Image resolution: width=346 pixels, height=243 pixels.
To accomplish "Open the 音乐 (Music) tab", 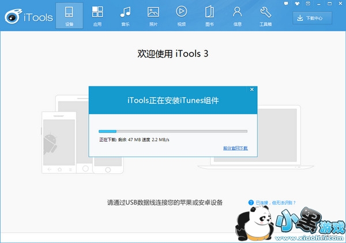I will pyautogui.click(x=125, y=16).
